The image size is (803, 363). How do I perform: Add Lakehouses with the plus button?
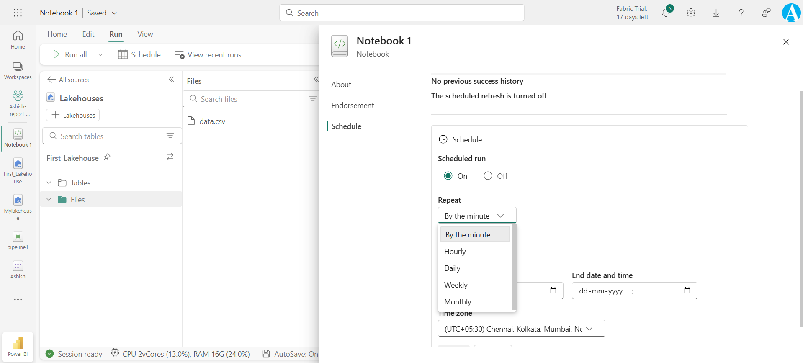pos(73,115)
